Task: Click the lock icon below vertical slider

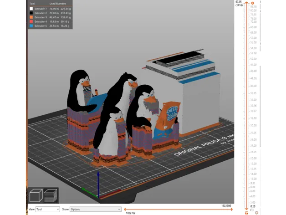Action: pyautogui.click(x=246, y=213)
